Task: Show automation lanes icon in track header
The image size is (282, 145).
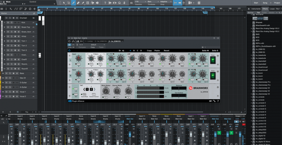Action: pos(16,9)
